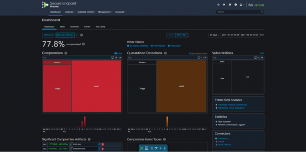The image size is (306, 152).
Task: Select the Dashboard item in the main navigation
Action: (x=55, y=12)
